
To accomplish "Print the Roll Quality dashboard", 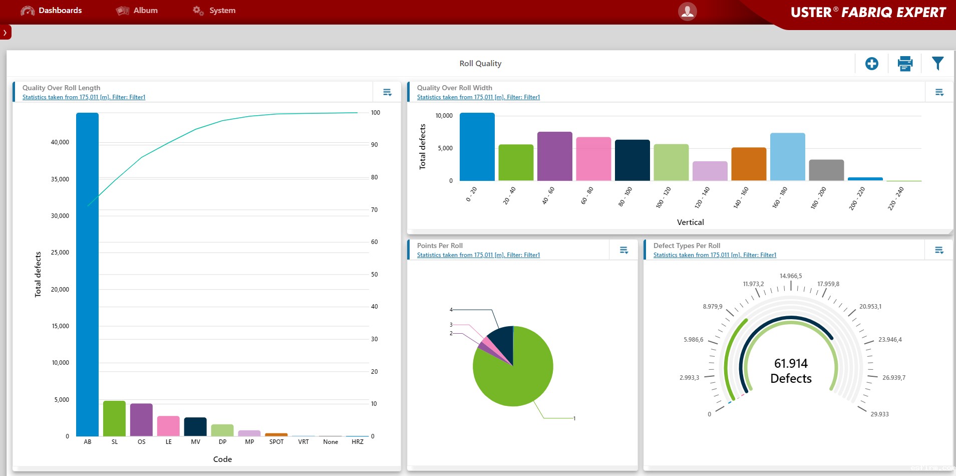I will (904, 64).
